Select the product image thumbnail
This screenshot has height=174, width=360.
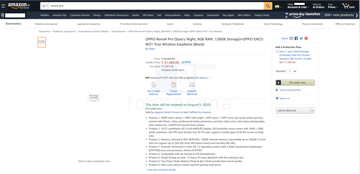42,42
